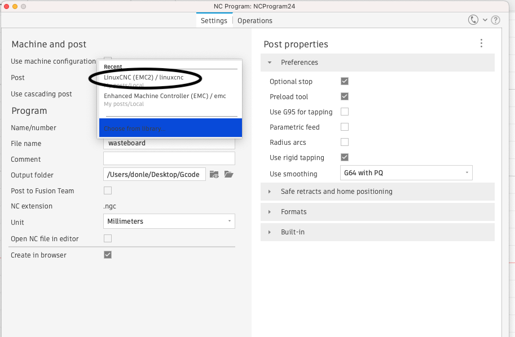Click the Name/number label
This screenshot has height=337, width=515.
33,128
